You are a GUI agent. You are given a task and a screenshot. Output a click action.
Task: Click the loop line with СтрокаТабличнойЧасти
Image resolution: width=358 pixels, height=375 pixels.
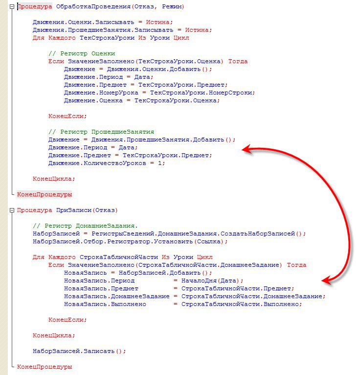123,258
